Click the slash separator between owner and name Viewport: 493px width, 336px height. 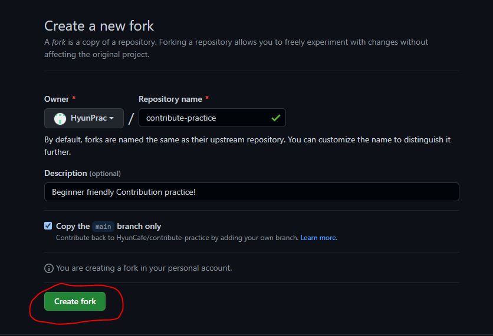(x=131, y=118)
